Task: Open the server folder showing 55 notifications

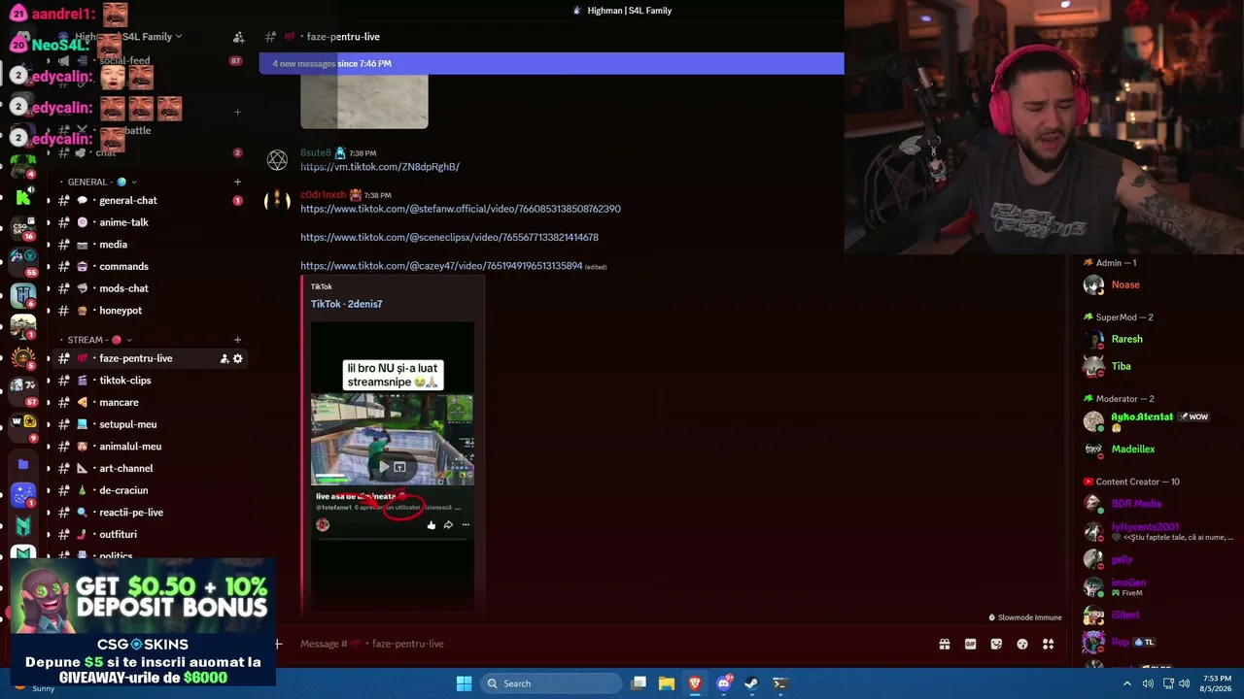Action: 22,260
